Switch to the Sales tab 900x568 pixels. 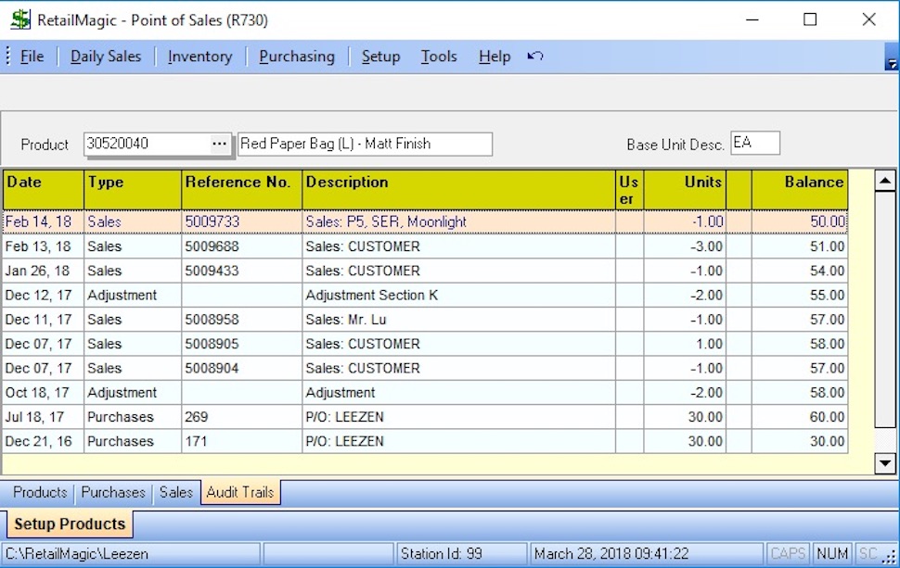(x=176, y=492)
